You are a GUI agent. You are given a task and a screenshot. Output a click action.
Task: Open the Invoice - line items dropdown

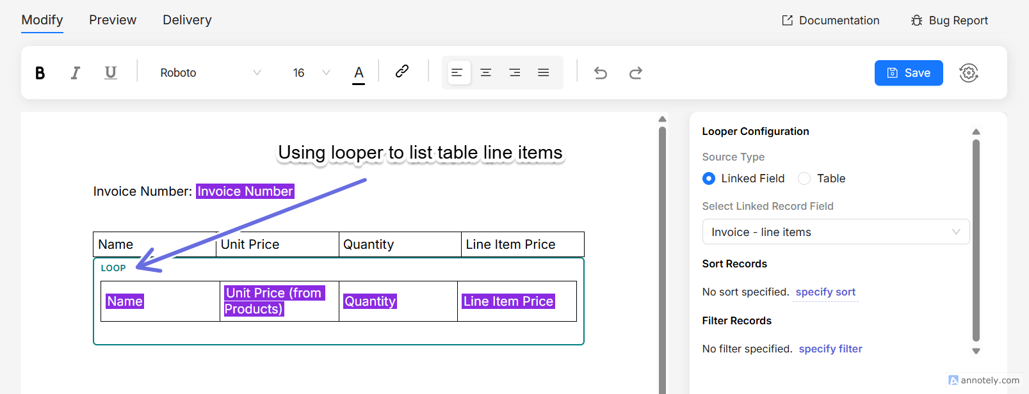click(x=836, y=232)
